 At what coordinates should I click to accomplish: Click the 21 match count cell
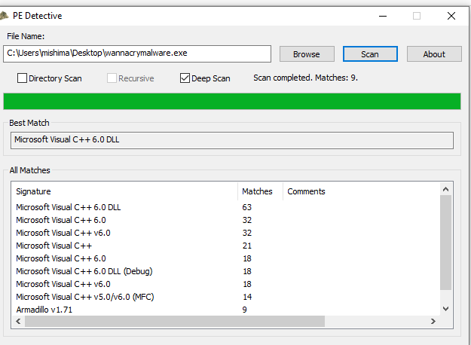coord(247,246)
